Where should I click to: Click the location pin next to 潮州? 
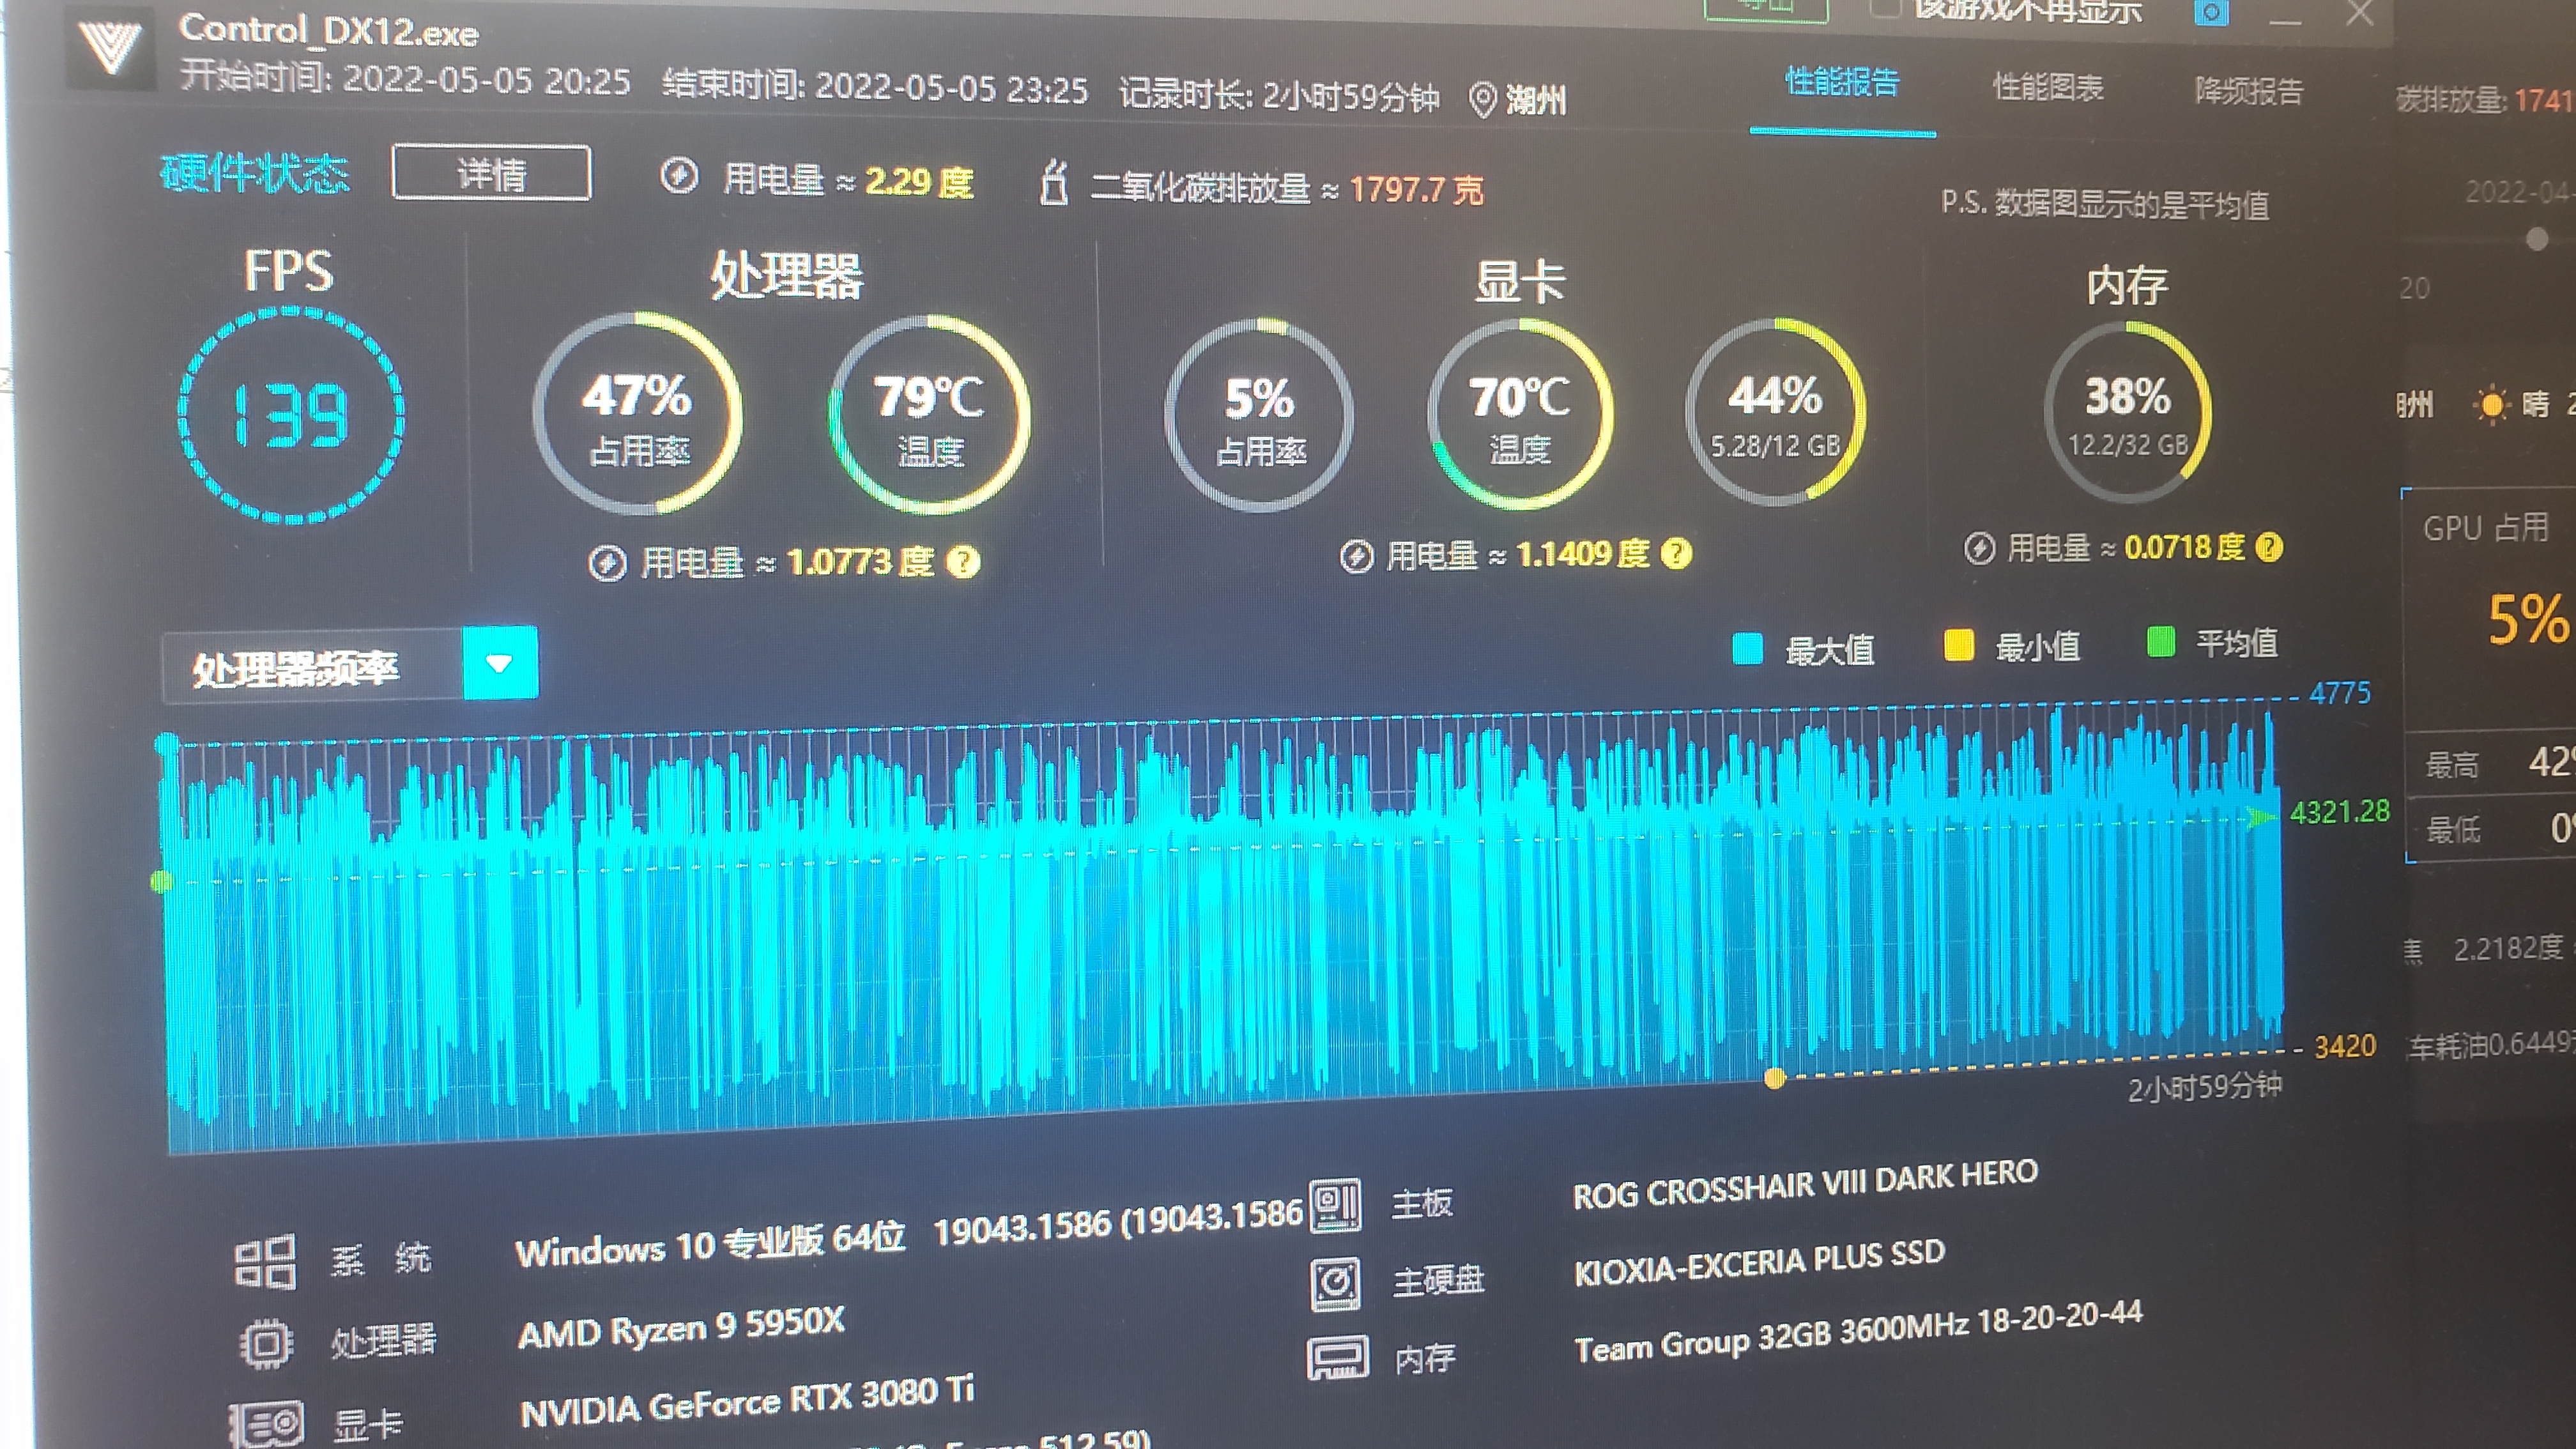pyautogui.click(x=1483, y=99)
